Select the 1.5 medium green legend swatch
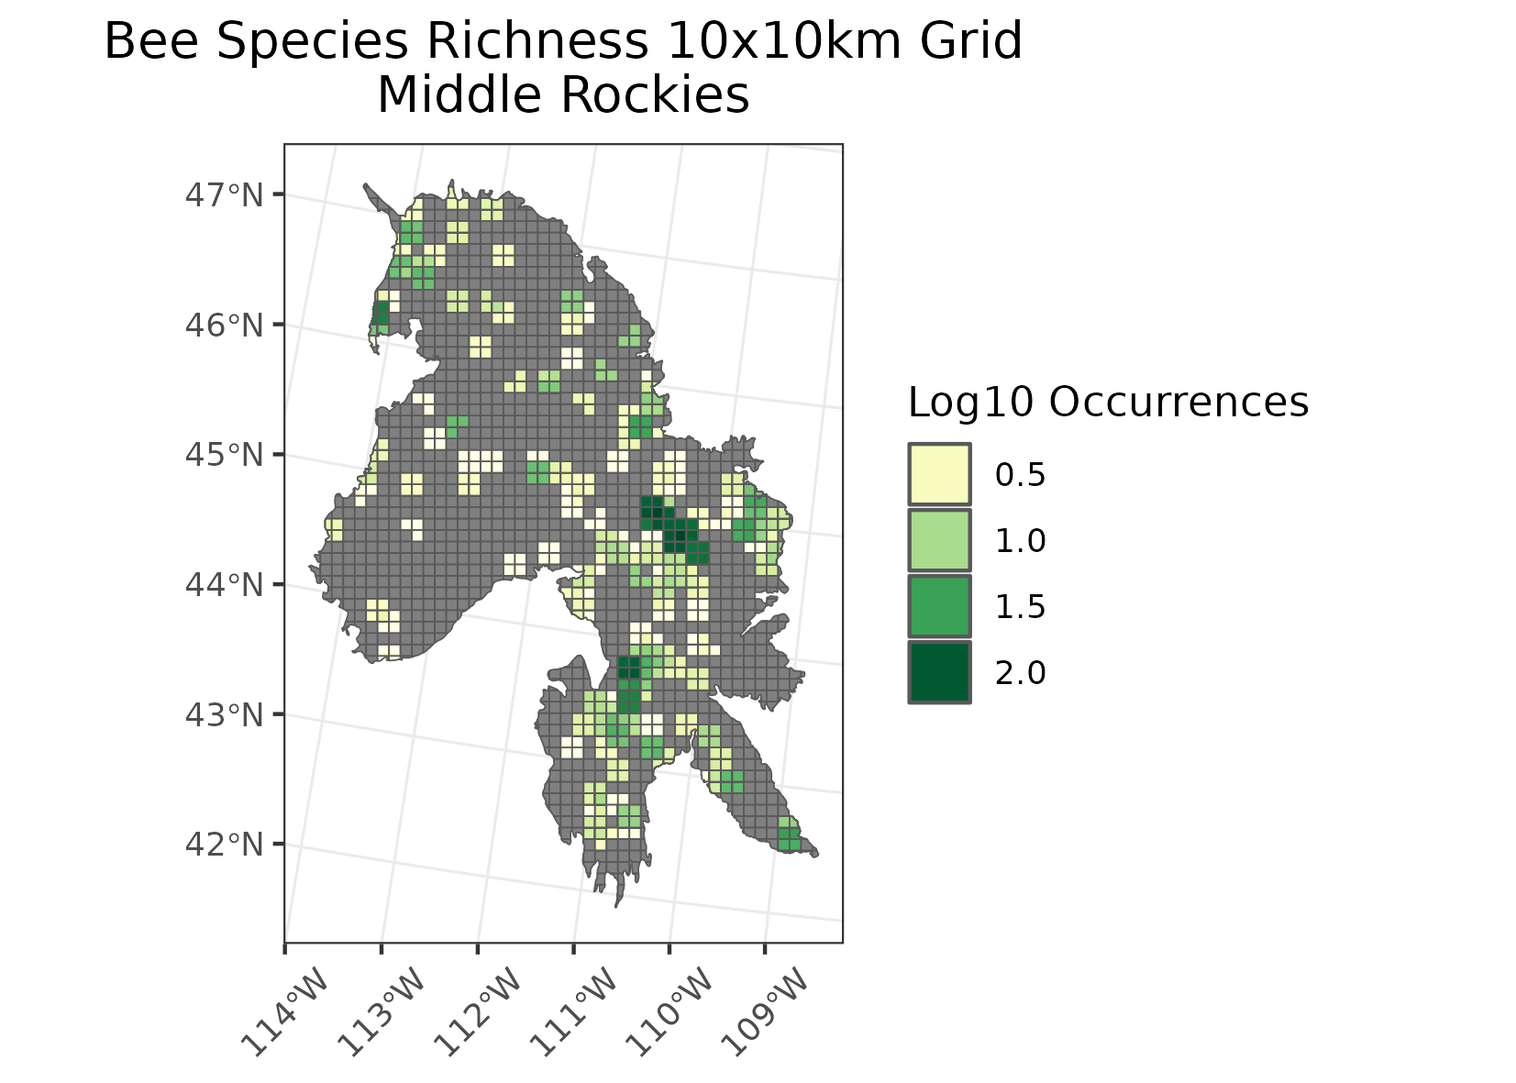The image size is (1516, 1083). (x=939, y=606)
